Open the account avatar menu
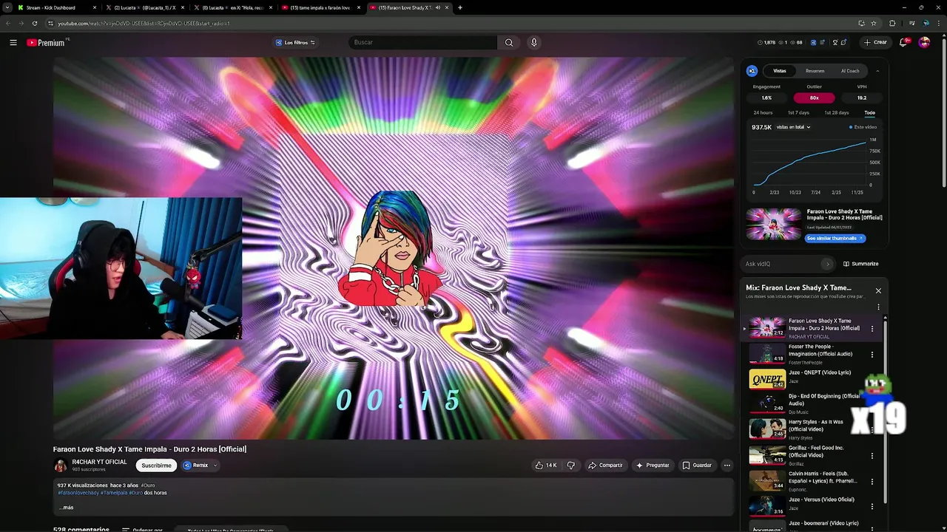The image size is (947, 532). click(924, 42)
